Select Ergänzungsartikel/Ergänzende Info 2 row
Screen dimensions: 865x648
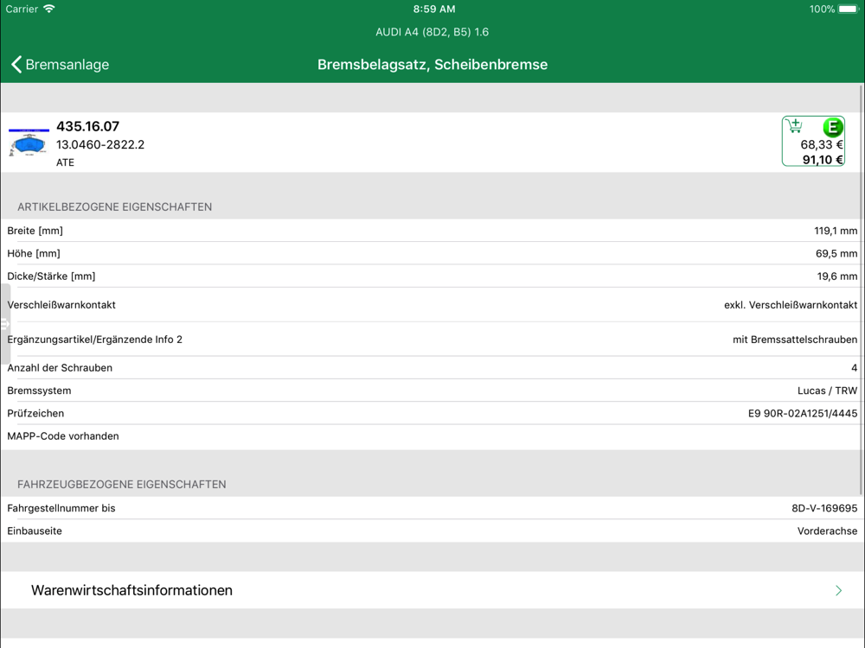point(432,340)
